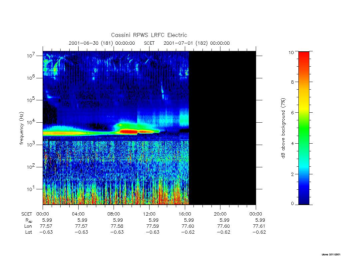This screenshot has height=256, width=341.
Task: Click the 16:00 time tick label
Action: [185, 214]
